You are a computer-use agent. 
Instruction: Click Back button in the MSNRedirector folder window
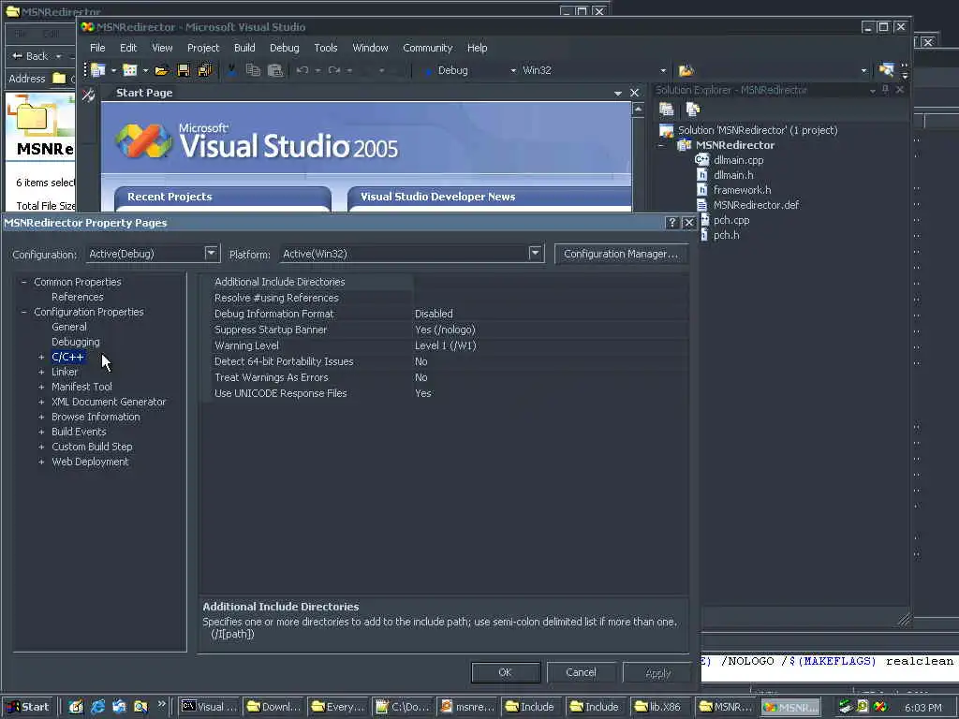[x=31, y=56]
